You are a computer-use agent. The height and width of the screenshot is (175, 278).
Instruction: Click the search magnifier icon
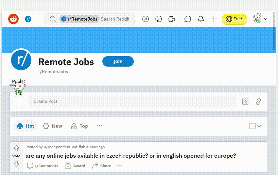pos(53,19)
